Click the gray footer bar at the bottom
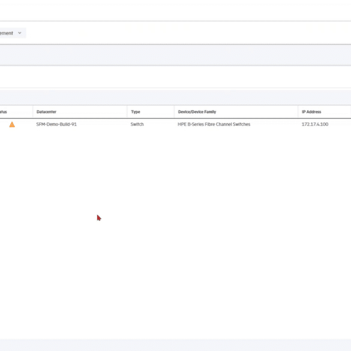351x351 pixels. [175, 345]
